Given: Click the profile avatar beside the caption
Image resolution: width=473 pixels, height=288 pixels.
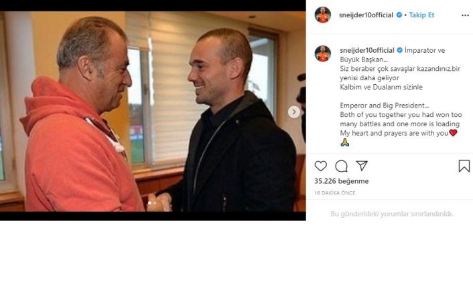Looking at the screenshot, I should pos(322,53).
